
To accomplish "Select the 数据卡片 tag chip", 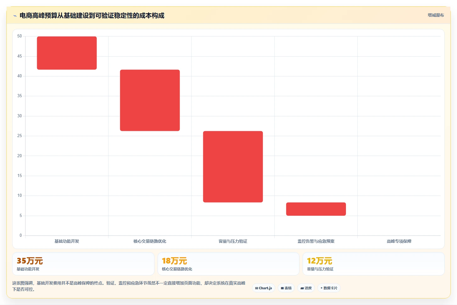I will [329, 288].
